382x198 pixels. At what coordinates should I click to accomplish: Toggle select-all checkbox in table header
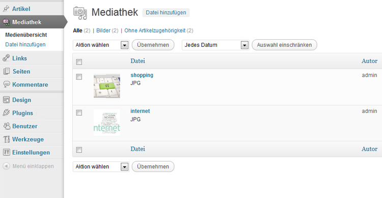79,62
